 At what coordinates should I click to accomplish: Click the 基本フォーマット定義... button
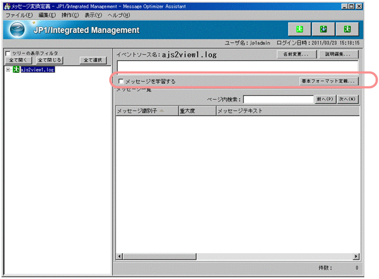point(328,80)
